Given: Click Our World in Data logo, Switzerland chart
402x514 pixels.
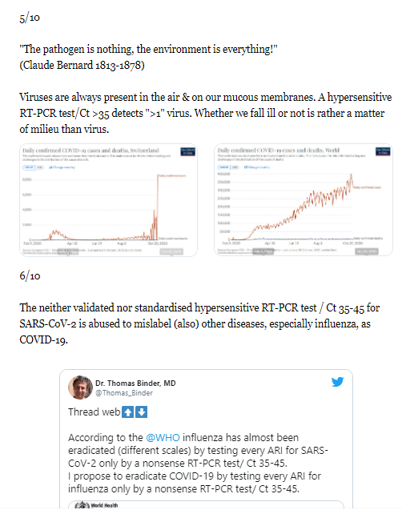Looking at the screenshot, I should click(x=188, y=152).
